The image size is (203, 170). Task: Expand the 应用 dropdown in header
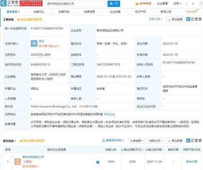point(177,4)
